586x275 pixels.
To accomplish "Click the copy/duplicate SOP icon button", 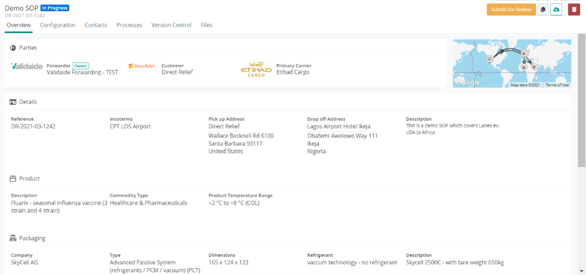I will [x=543, y=10].
